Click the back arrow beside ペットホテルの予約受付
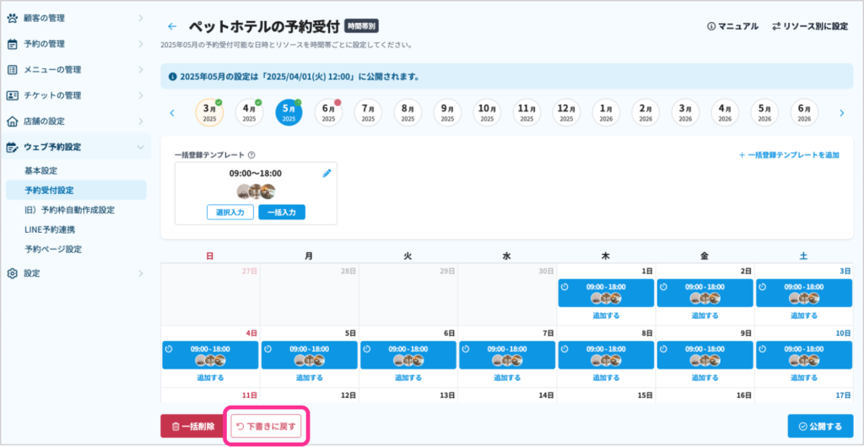Image resolution: width=864 pixels, height=447 pixels. 172,27
